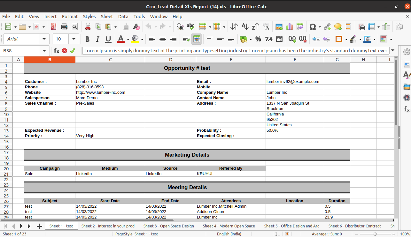This screenshot has width=411, height=237.
Task: Toggle Italic formatting
Action: [x=98, y=39]
